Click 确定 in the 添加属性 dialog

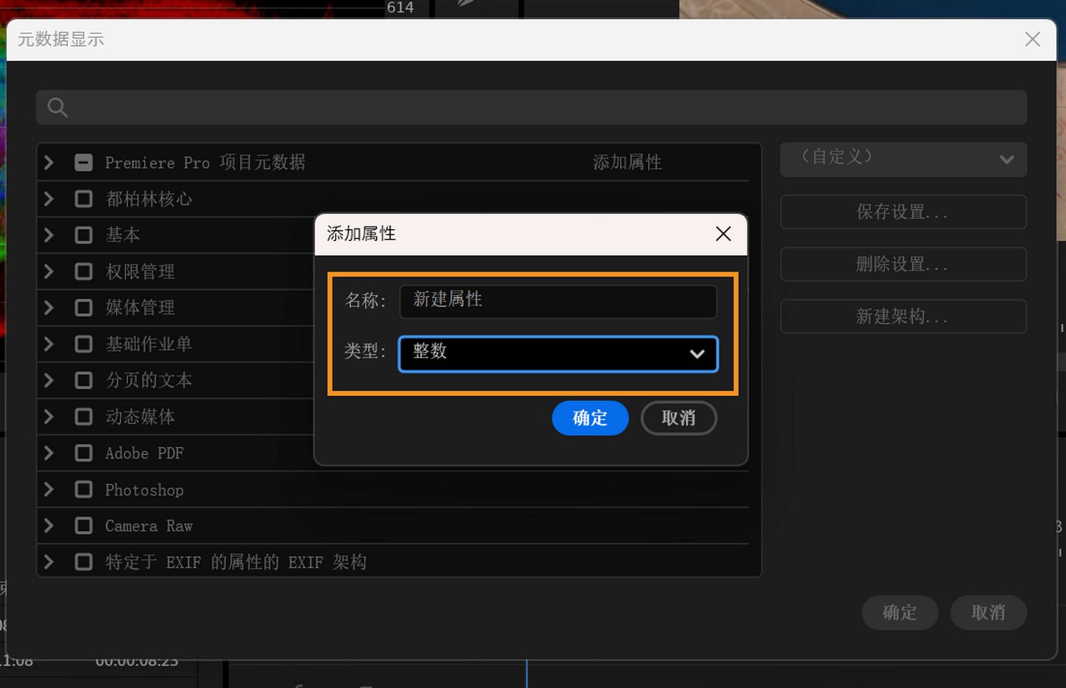point(590,418)
